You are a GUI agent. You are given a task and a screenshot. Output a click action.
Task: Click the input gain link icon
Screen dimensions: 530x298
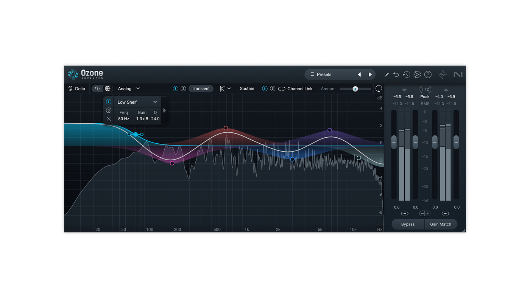405,213
